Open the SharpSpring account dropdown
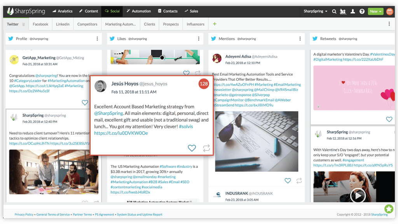This screenshot has height=224, width=398. 315,11
